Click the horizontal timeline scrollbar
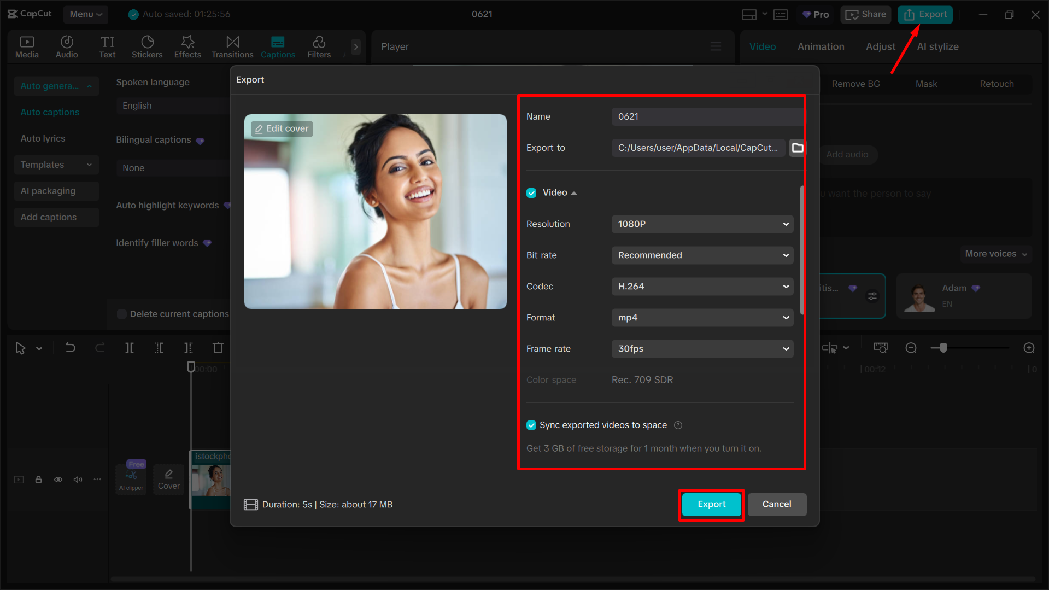1049x590 pixels. click(572, 579)
